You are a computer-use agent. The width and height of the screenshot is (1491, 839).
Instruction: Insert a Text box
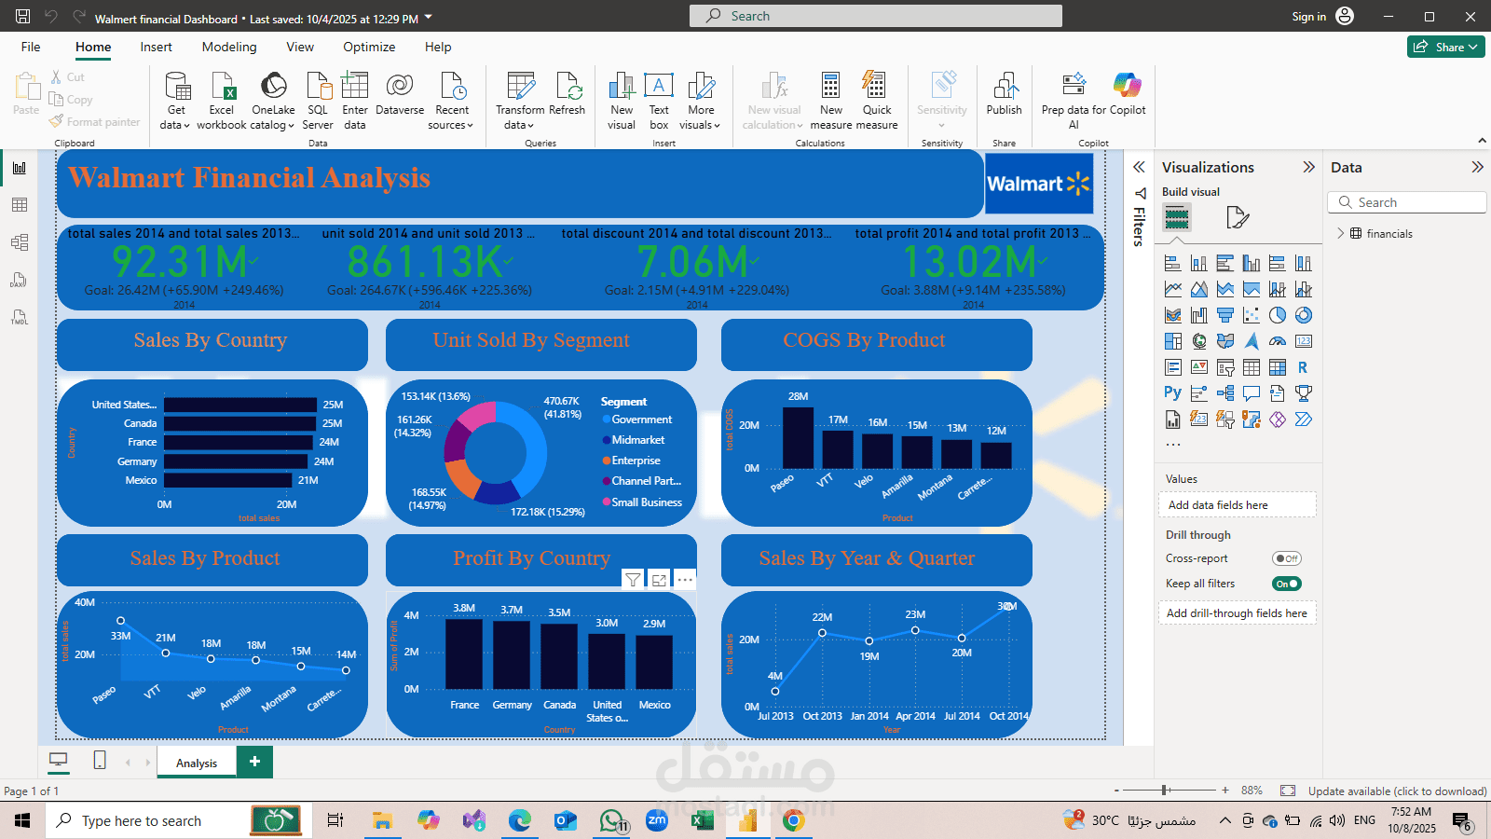tap(659, 101)
